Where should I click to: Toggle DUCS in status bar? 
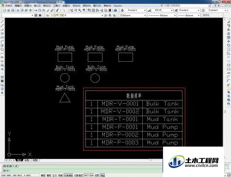(x=86, y=175)
